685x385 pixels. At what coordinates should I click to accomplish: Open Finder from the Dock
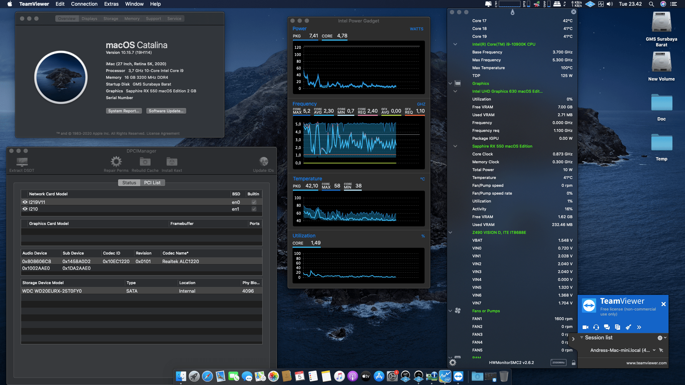pos(181,376)
